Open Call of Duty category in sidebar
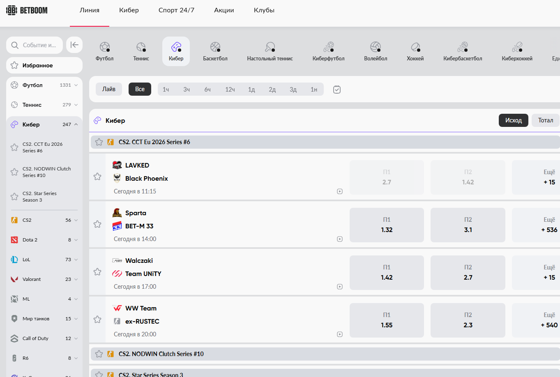 coord(44,338)
